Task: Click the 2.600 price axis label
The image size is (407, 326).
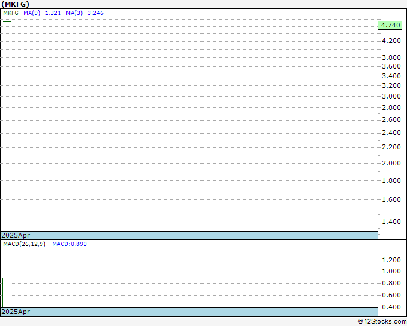Action: 391,119
